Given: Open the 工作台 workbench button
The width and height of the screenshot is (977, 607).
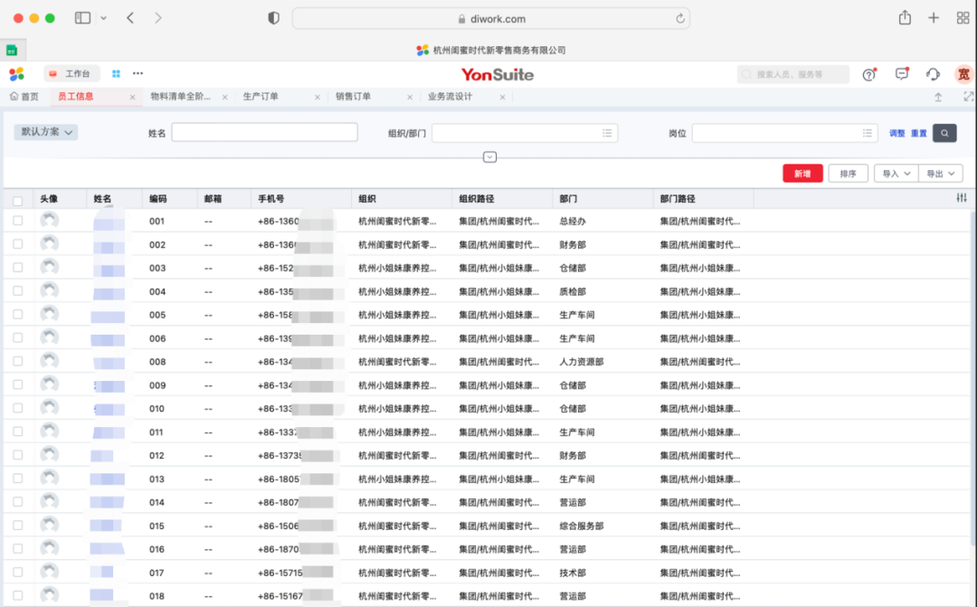Looking at the screenshot, I should tap(71, 73).
